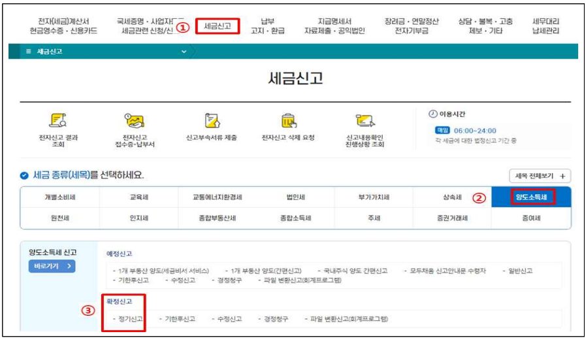The height and width of the screenshot is (338, 586).
Task: Select the 종합소득세 tax type
Action: (x=296, y=218)
